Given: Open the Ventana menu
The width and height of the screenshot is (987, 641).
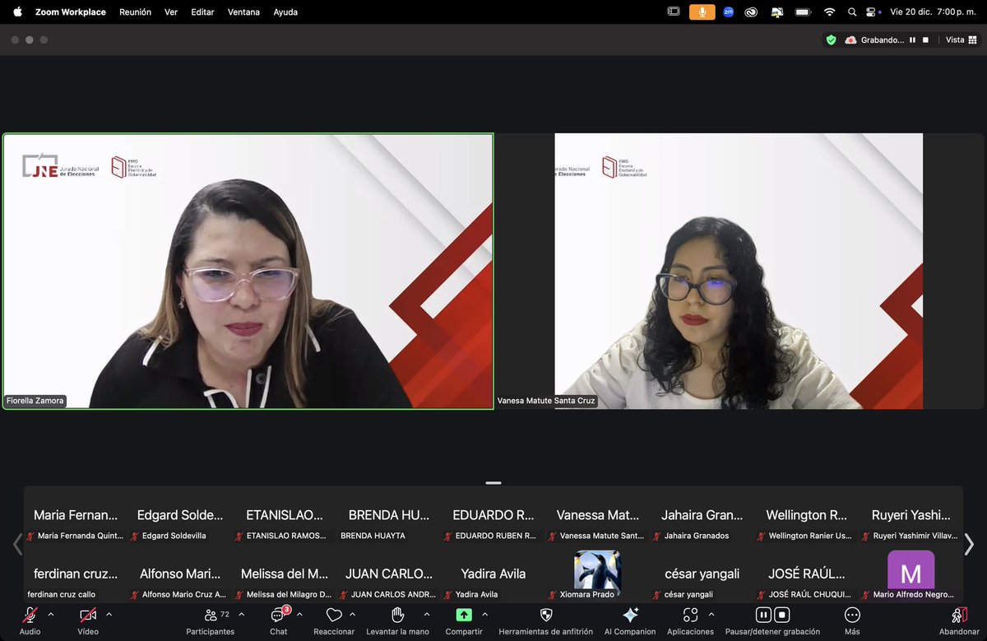Looking at the screenshot, I should pos(243,12).
